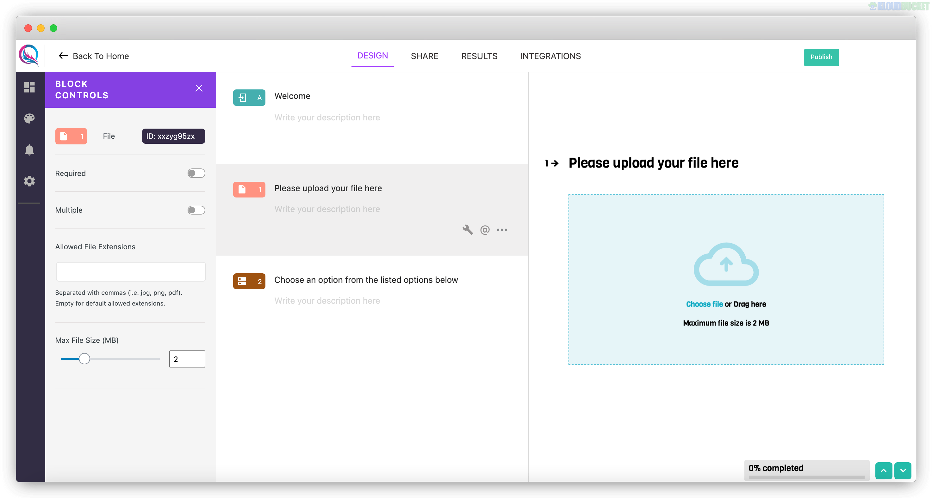932x498 pixels.
Task: Close the Block Controls panel
Action: point(199,88)
